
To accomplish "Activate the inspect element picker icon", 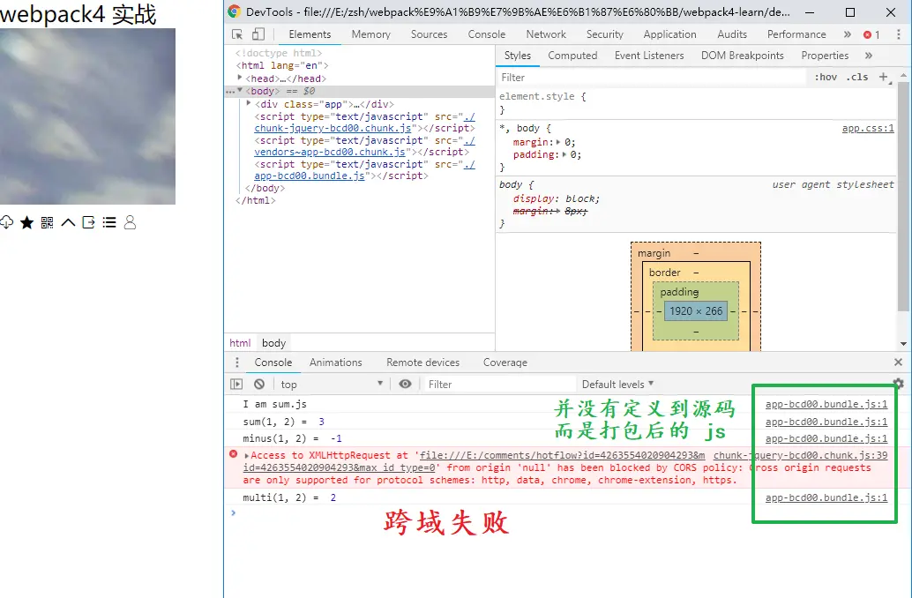I will click(x=237, y=34).
